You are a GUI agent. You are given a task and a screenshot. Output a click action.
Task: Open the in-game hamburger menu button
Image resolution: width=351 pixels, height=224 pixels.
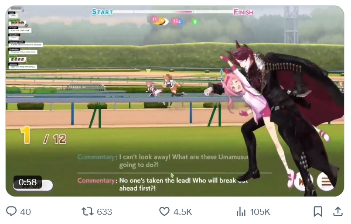(325, 181)
